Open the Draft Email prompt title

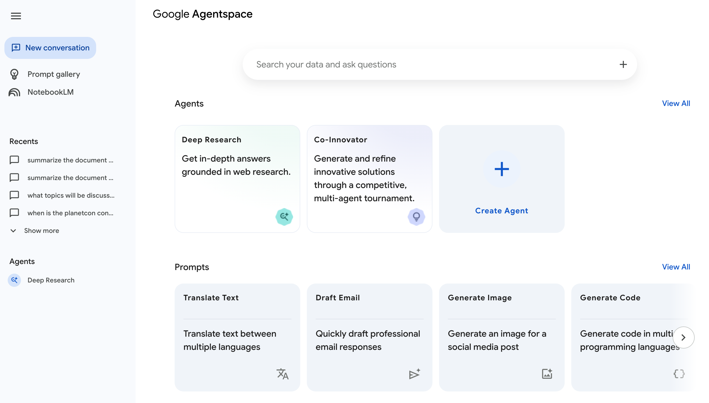coord(338,298)
